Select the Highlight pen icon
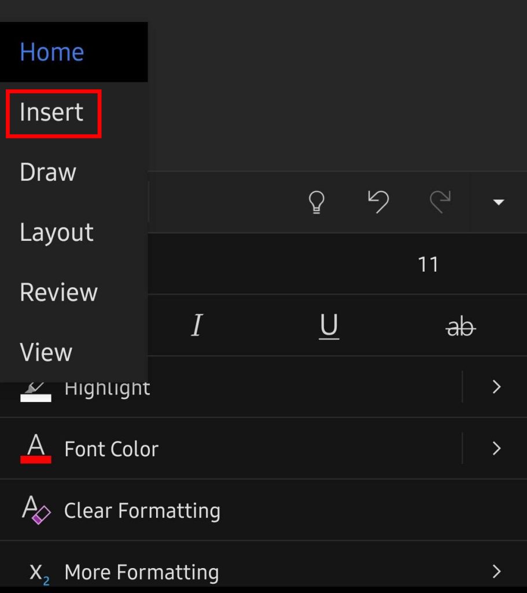The image size is (527, 593). (36, 387)
